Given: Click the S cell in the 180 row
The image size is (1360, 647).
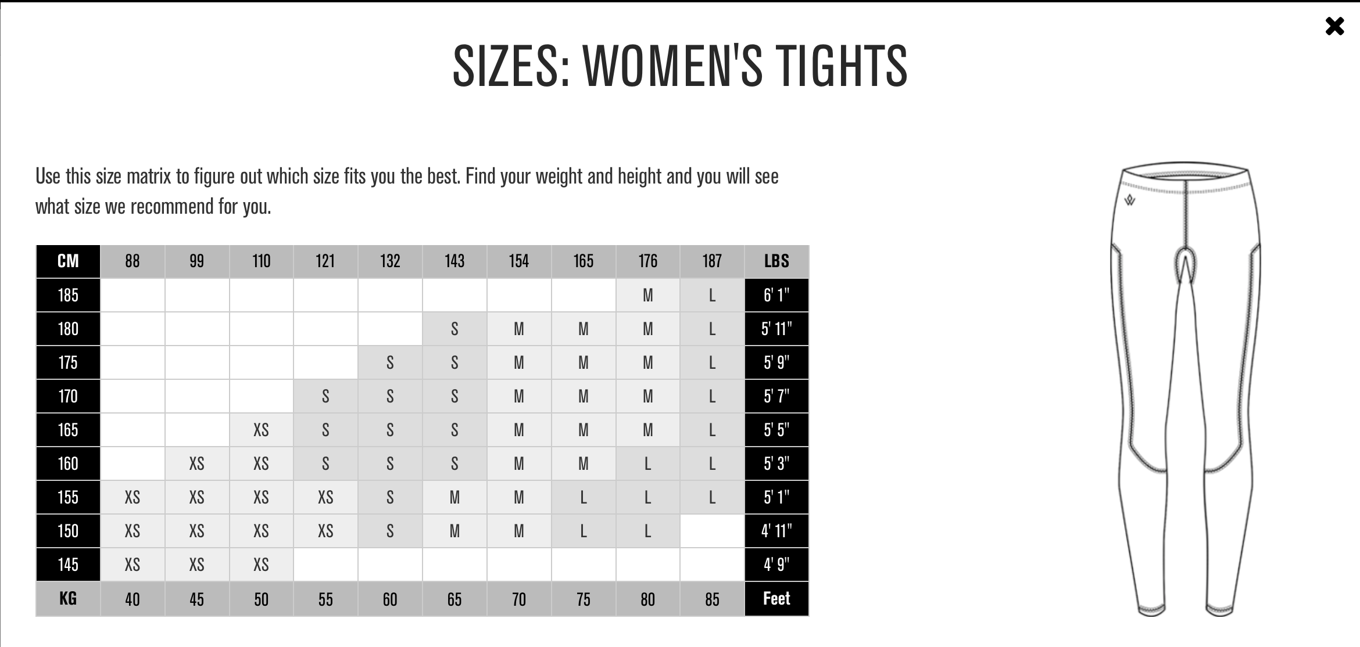Looking at the screenshot, I should [x=454, y=329].
